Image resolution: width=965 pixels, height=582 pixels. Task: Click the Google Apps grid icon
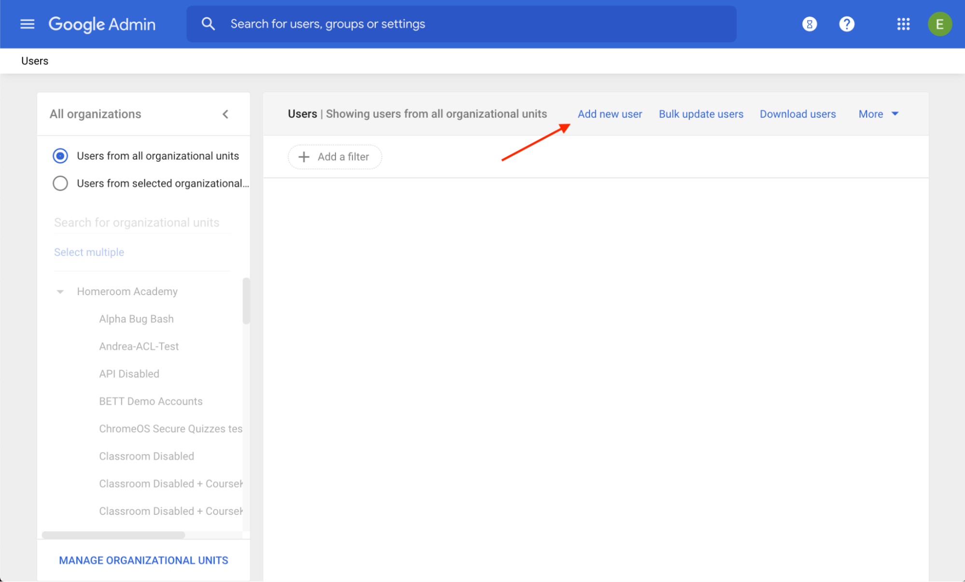[903, 24]
